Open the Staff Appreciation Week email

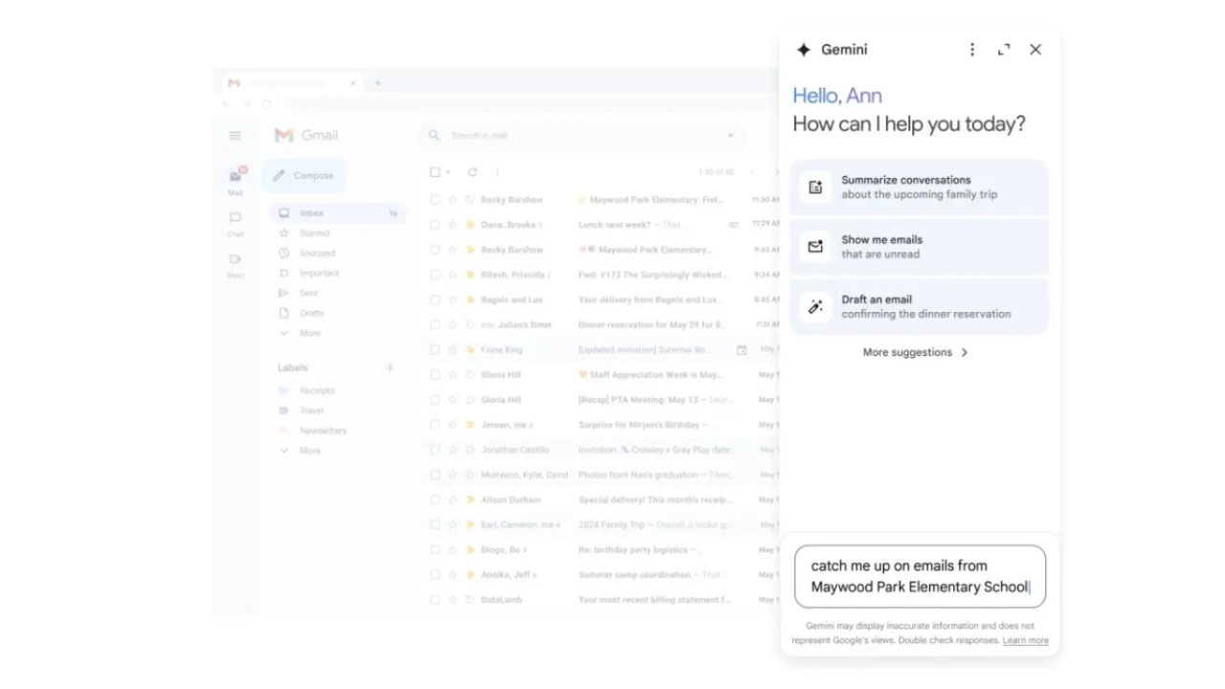pos(651,375)
